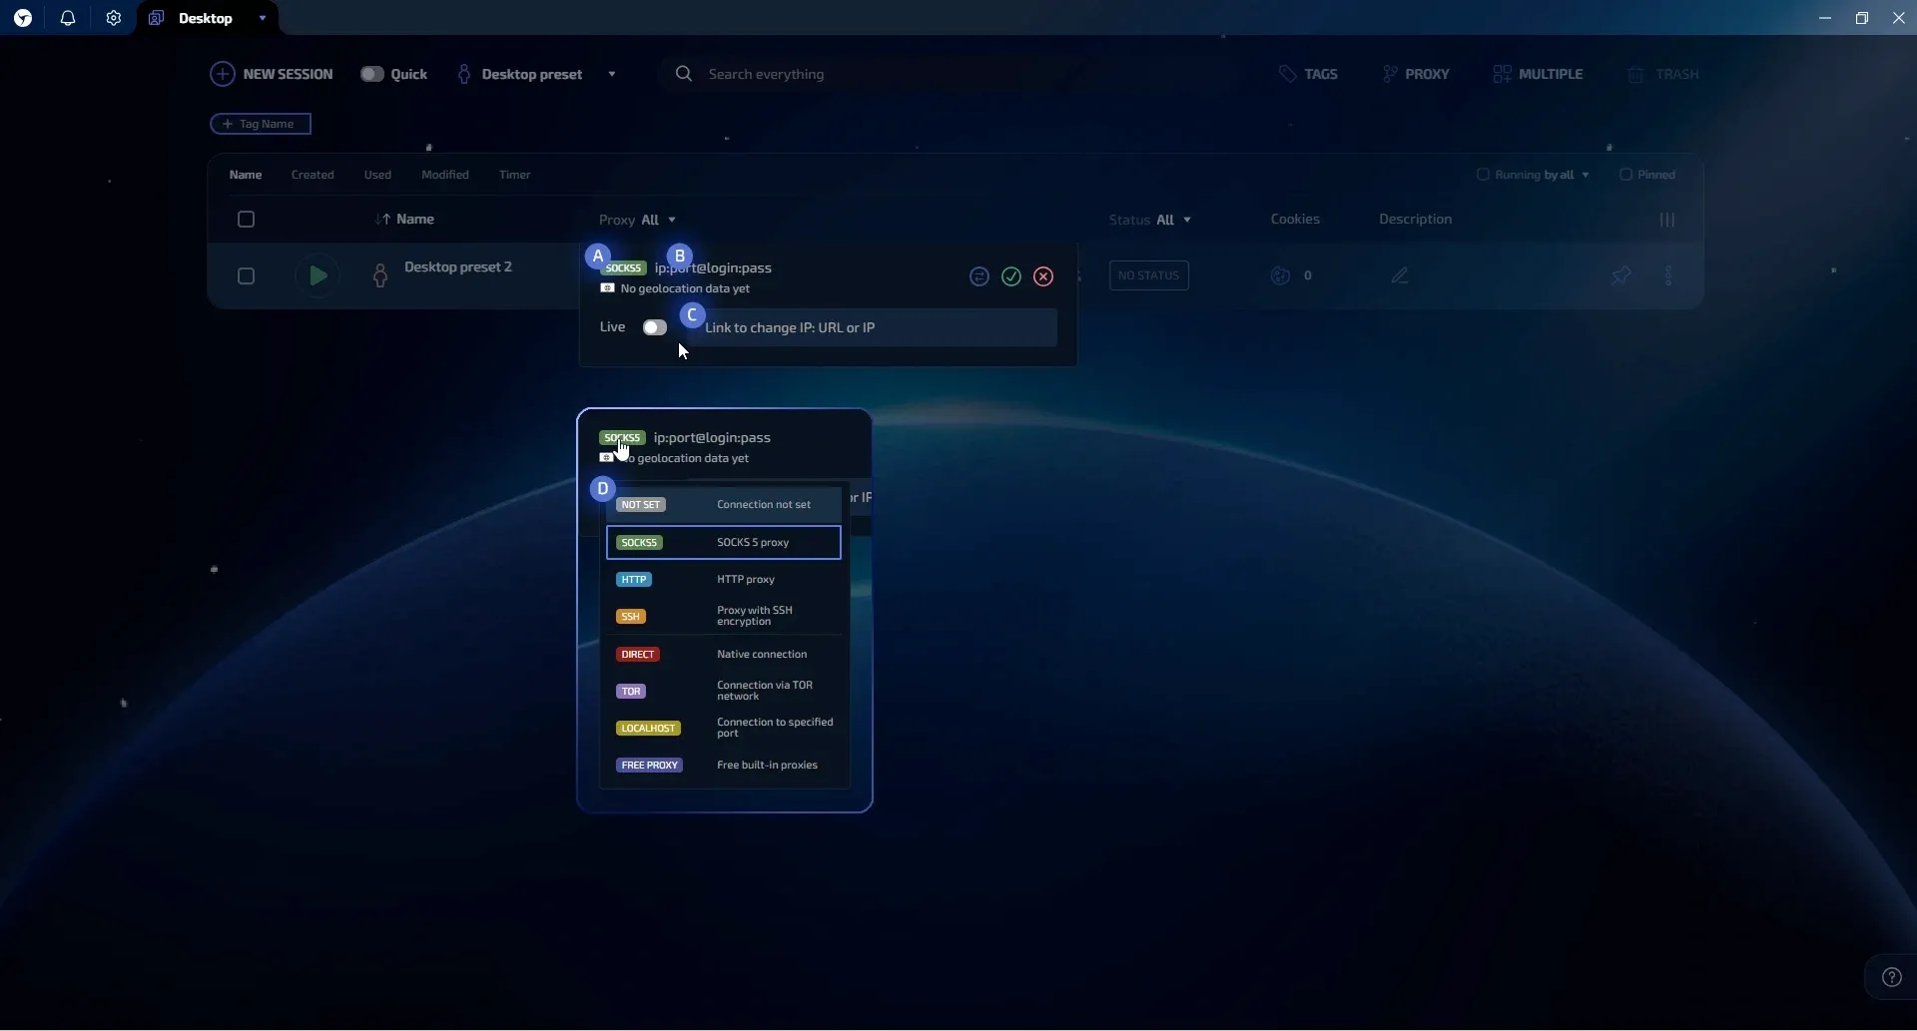
Task: Start a NEW SESSION
Action: (x=272, y=74)
